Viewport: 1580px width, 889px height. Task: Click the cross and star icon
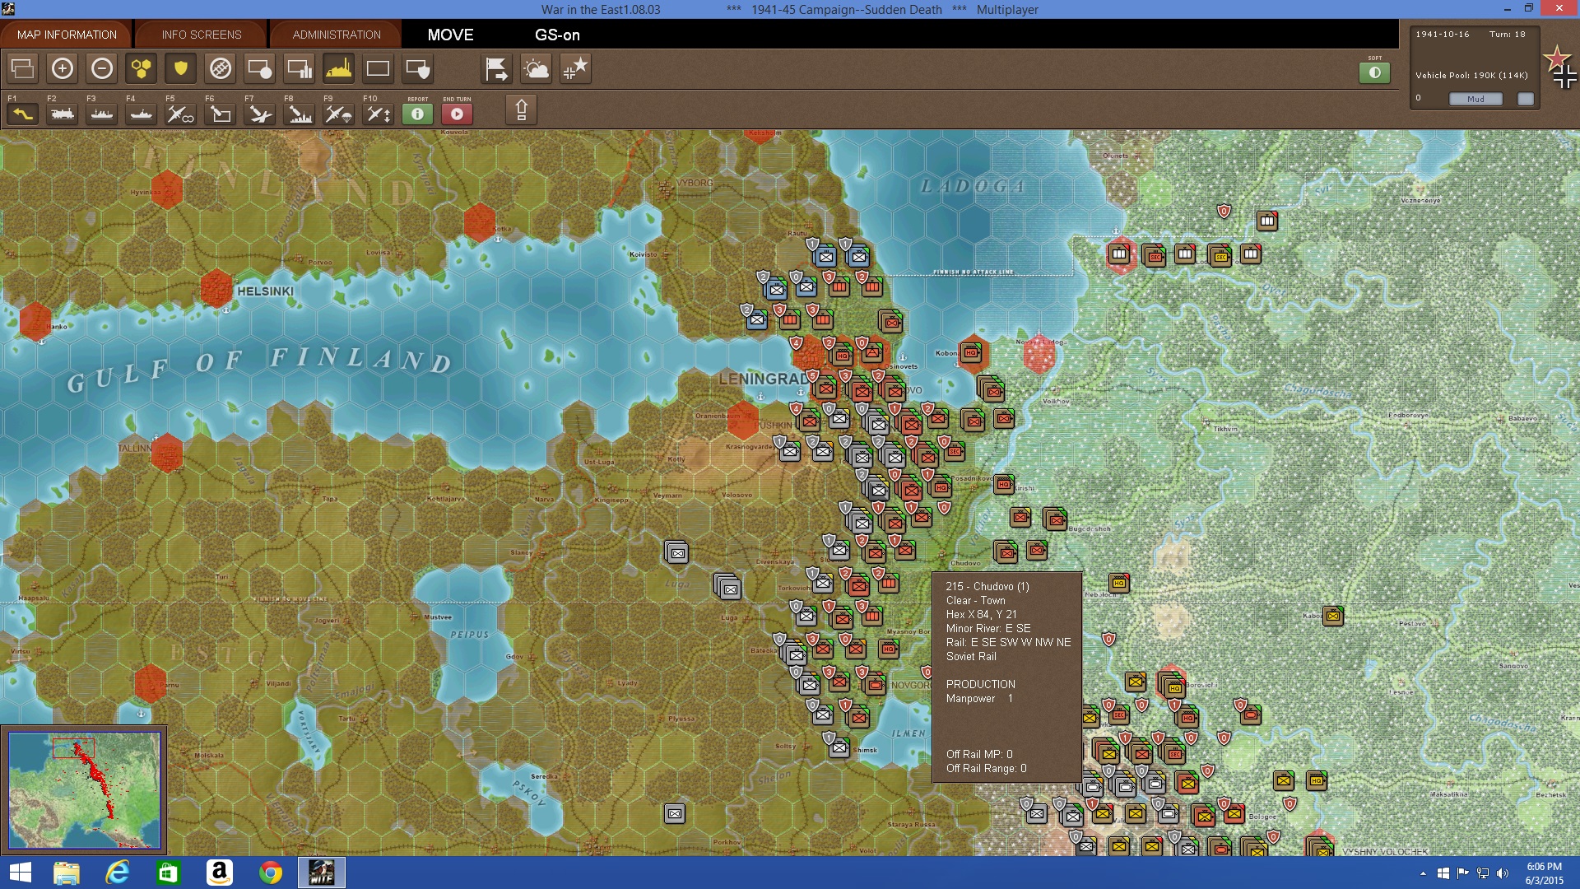point(575,68)
